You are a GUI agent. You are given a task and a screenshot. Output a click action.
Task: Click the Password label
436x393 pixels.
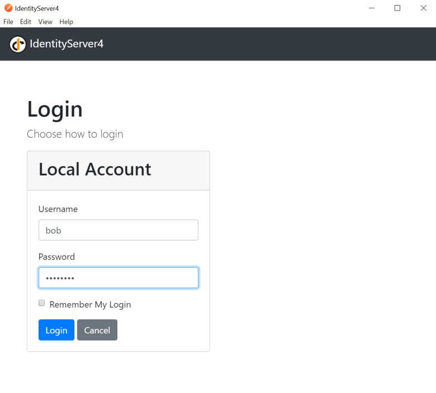[56, 257]
